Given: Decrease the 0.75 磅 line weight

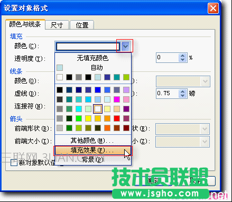Looking at the screenshot, I should click(183, 96).
